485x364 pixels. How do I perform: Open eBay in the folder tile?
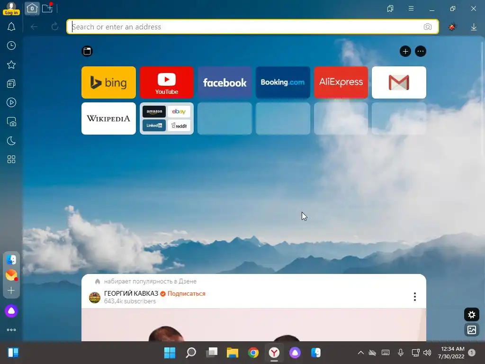point(179,112)
